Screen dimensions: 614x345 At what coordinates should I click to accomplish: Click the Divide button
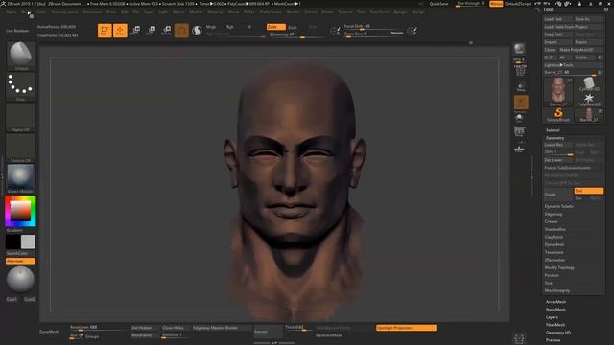click(558, 195)
